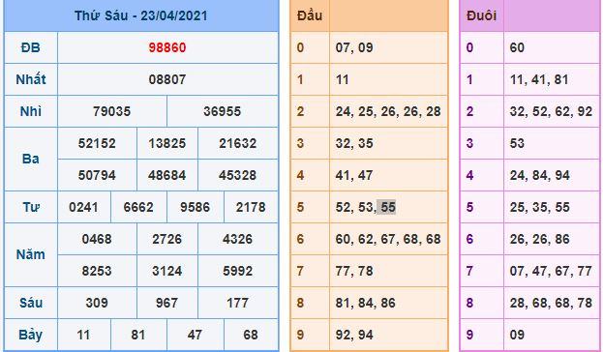
Task: Click the Ba row label
Action: 31,159
